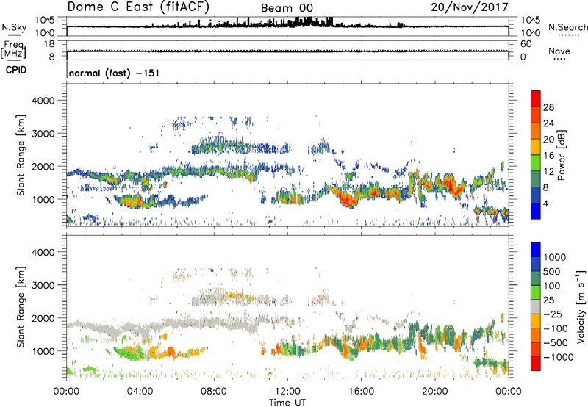The image size is (588, 407).
Task: Click the 'Slant Range [km]' label of power panel
Action: tap(21, 155)
